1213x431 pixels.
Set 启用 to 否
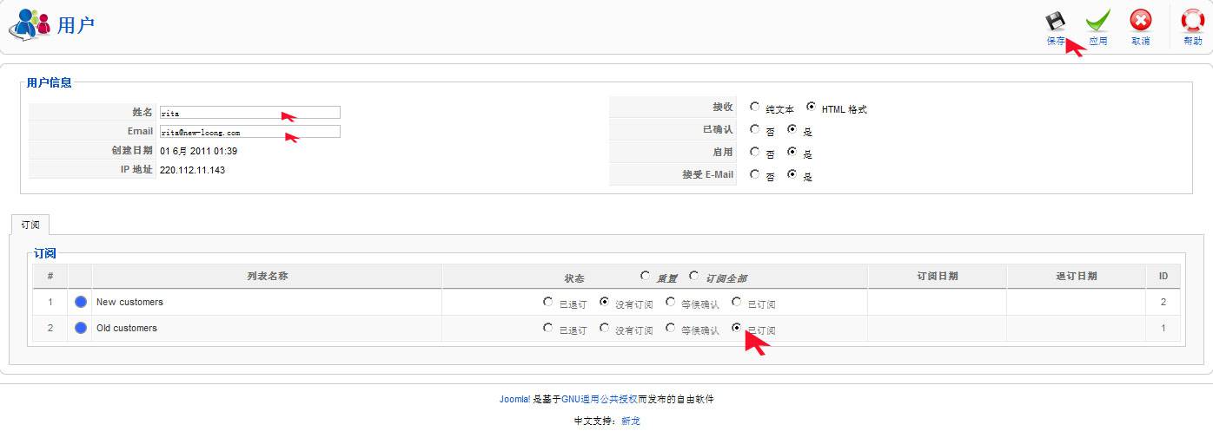tap(754, 152)
